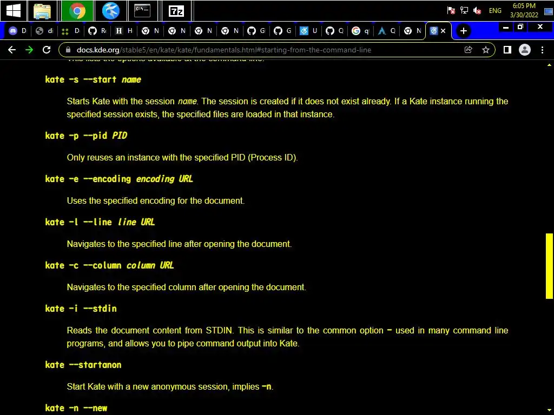The image size is (554, 415).
Task: Click 'Start Kate with a new anonymous session' text
Action: point(170,387)
